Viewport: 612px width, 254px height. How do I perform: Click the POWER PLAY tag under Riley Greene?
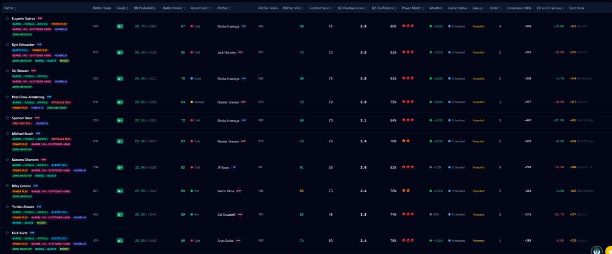tap(20, 191)
